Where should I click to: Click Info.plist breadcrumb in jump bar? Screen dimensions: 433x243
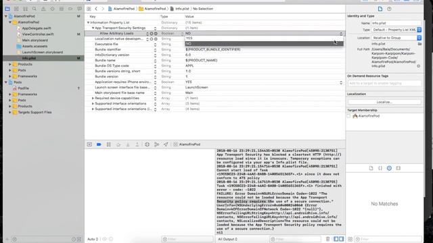tap(180, 9)
